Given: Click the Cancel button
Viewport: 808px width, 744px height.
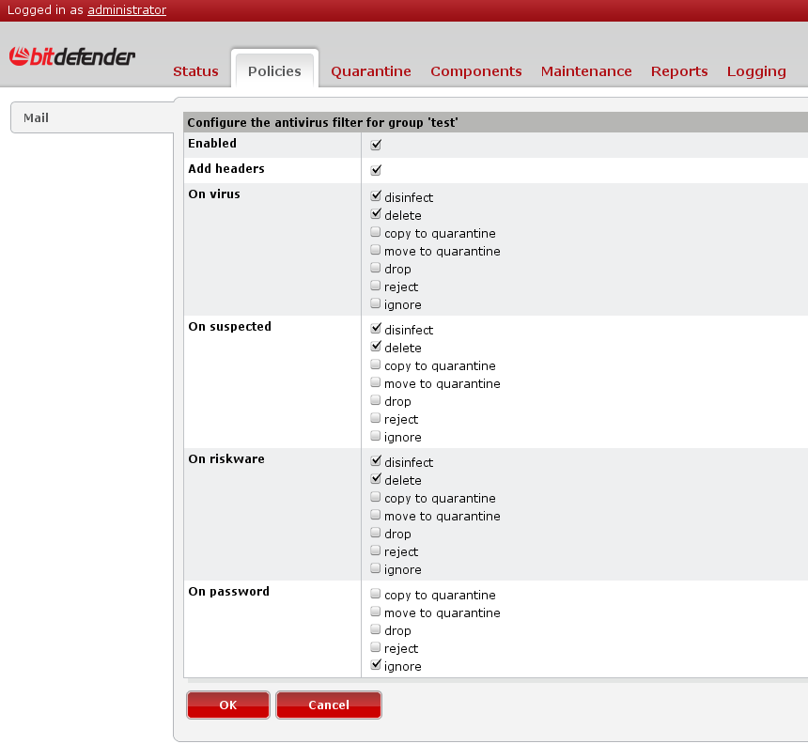Looking at the screenshot, I should (x=329, y=705).
